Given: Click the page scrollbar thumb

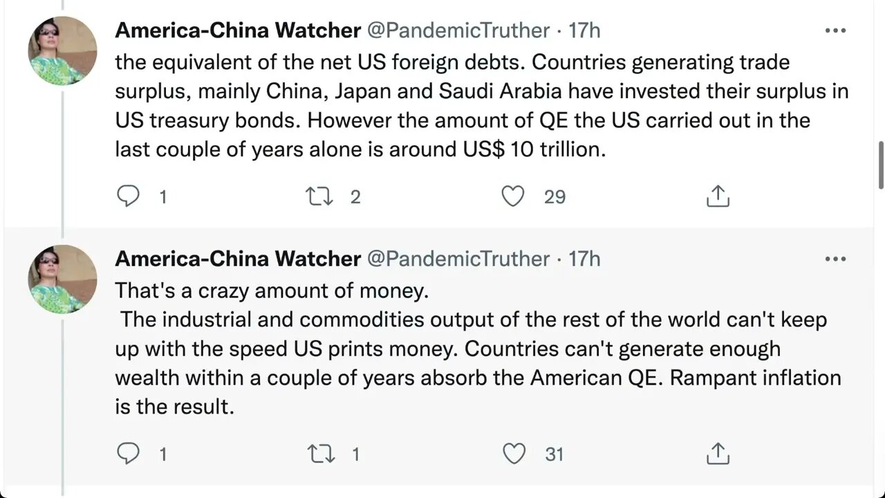Looking at the screenshot, I should (x=881, y=165).
